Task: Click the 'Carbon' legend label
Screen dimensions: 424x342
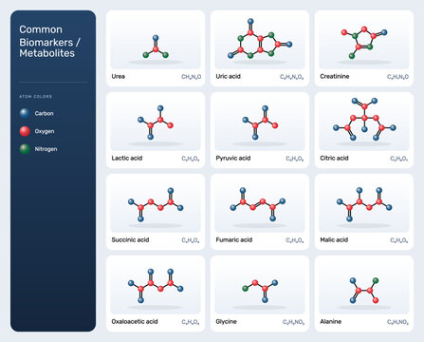Action: (44, 113)
